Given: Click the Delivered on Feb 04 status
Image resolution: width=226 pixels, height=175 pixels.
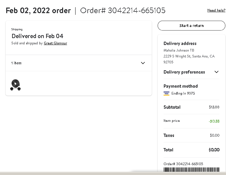Looking at the screenshot, I should (x=37, y=36).
